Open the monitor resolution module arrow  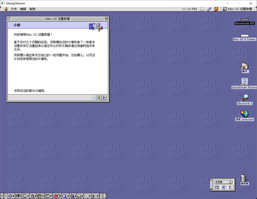point(28,196)
